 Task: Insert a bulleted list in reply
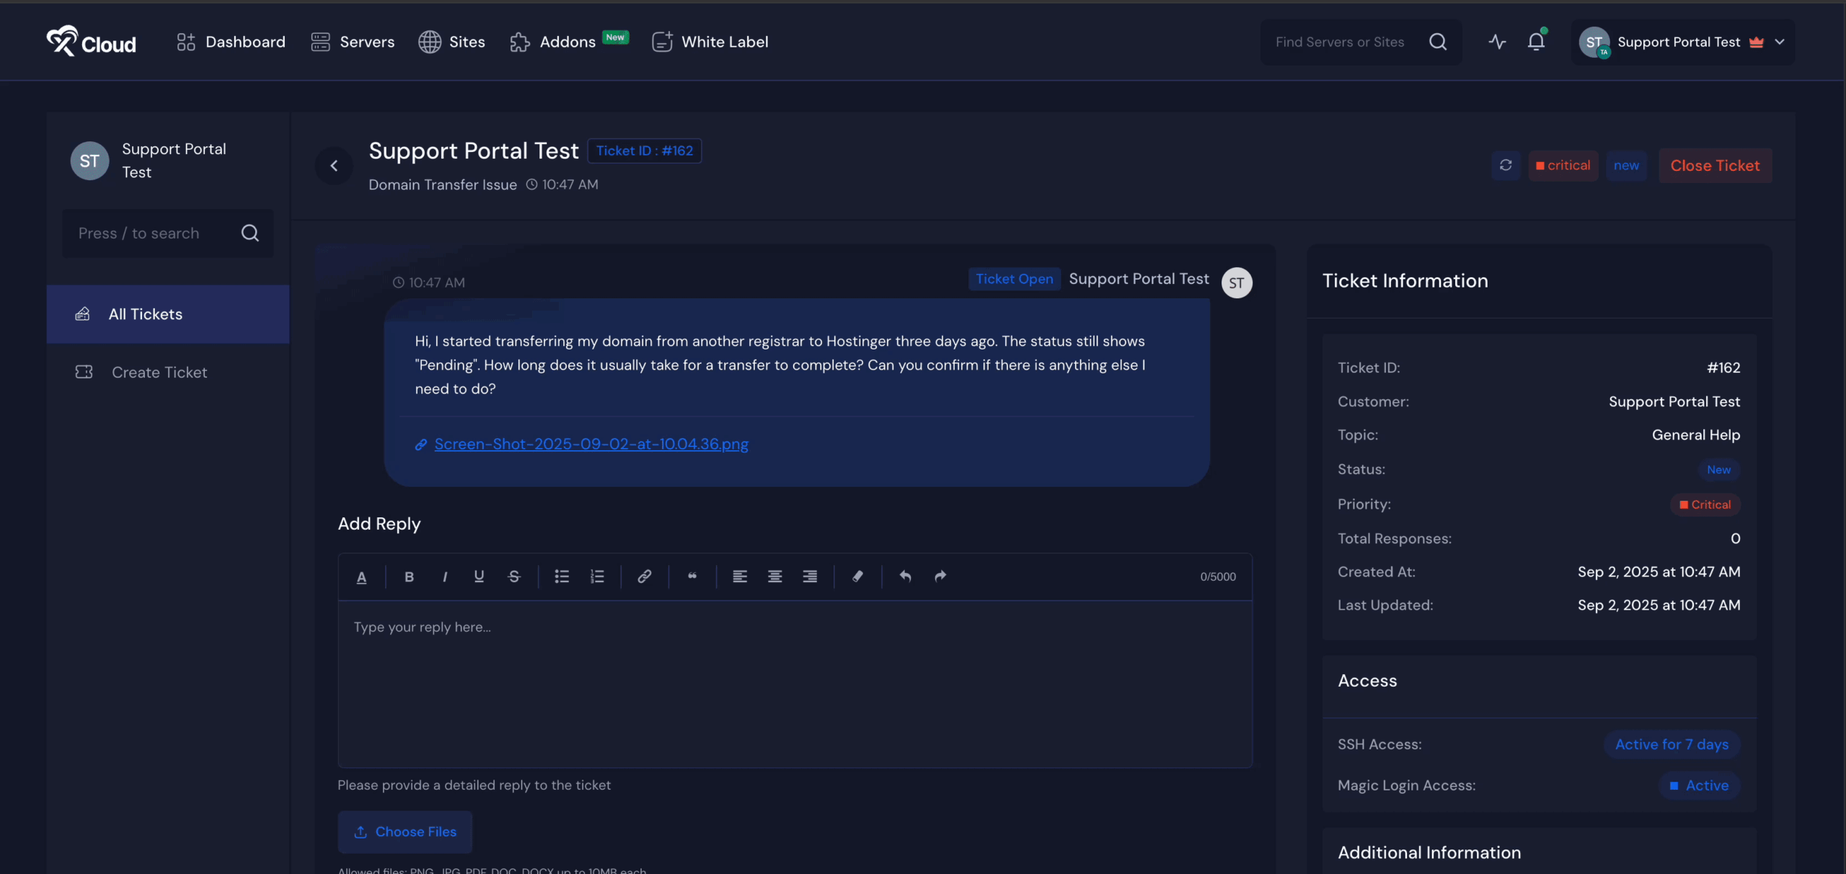(562, 576)
